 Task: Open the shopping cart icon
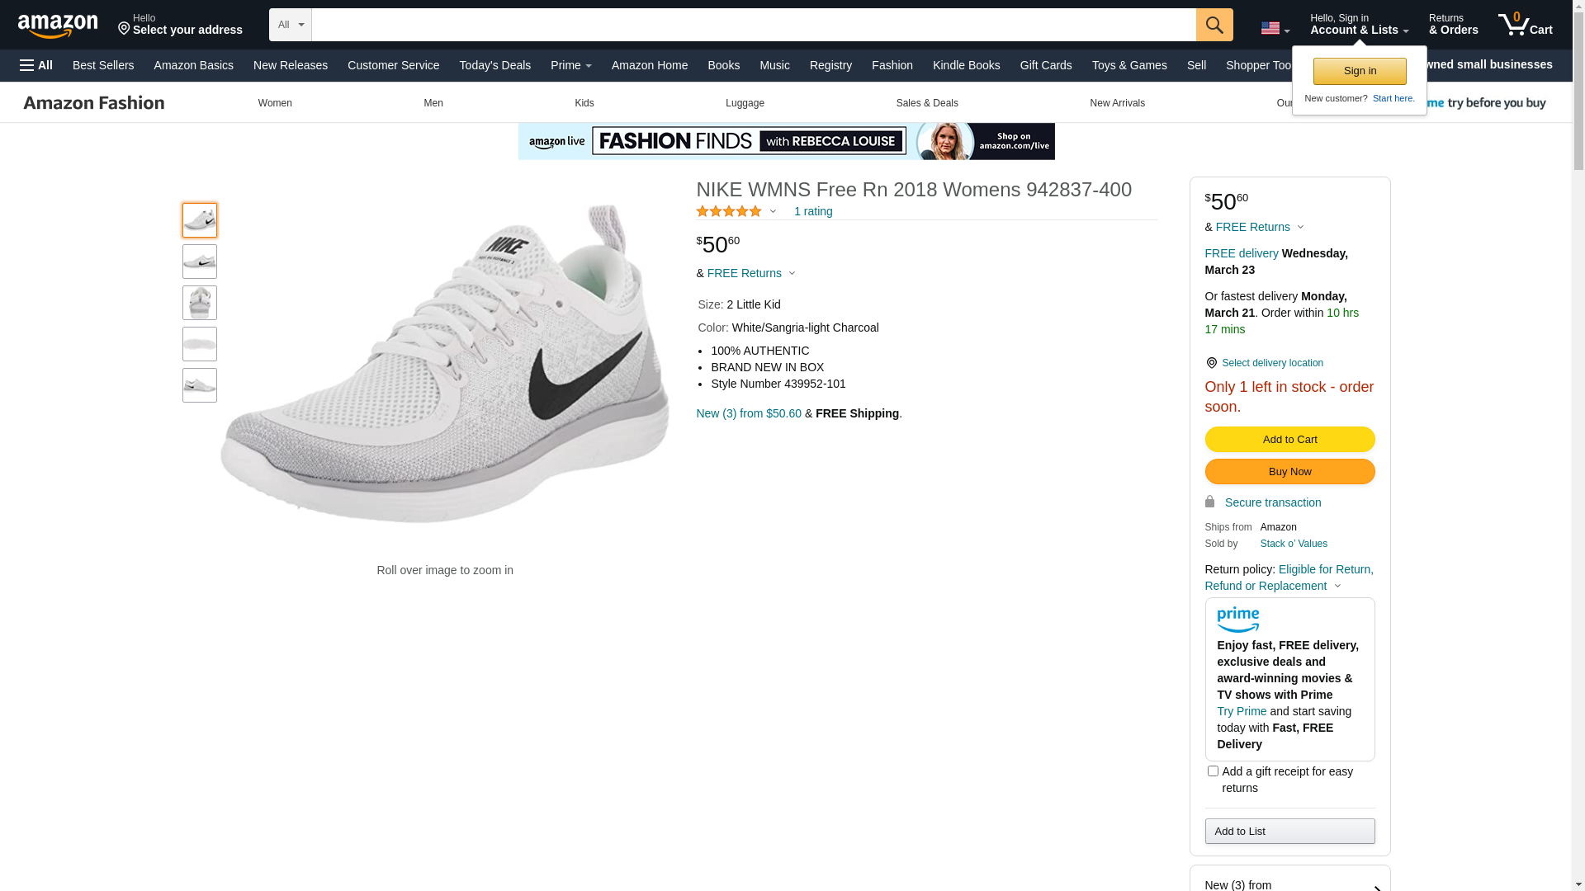pos(1524,25)
